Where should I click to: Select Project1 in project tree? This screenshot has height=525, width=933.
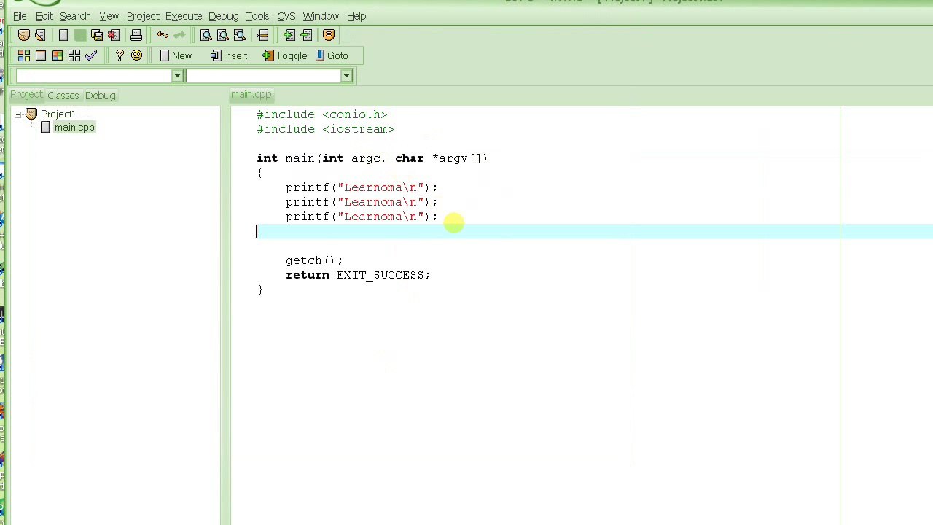point(58,114)
